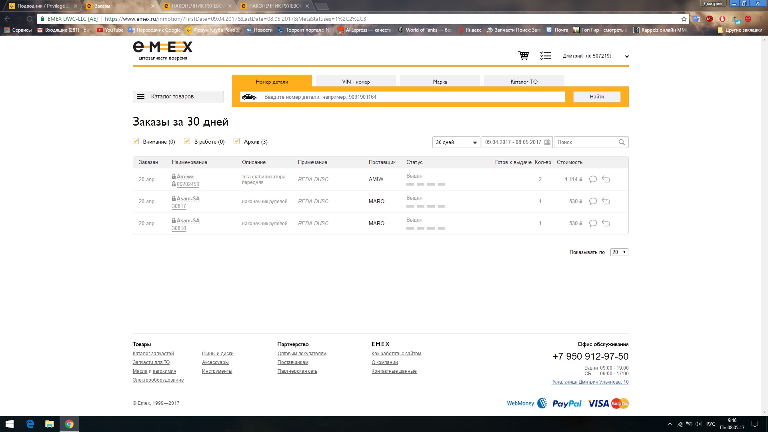This screenshot has width=768, height=432.
Task: Toggle the В работе (0) checkbox
Action: (x=187, y=141)
